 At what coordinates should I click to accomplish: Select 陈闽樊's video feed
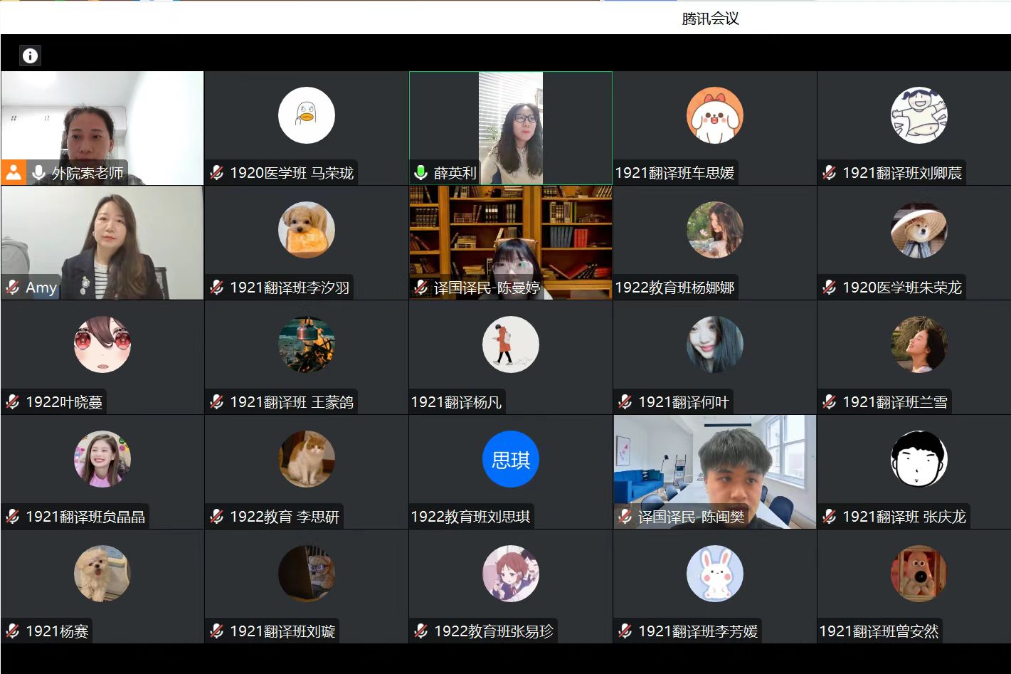point(715,472)
